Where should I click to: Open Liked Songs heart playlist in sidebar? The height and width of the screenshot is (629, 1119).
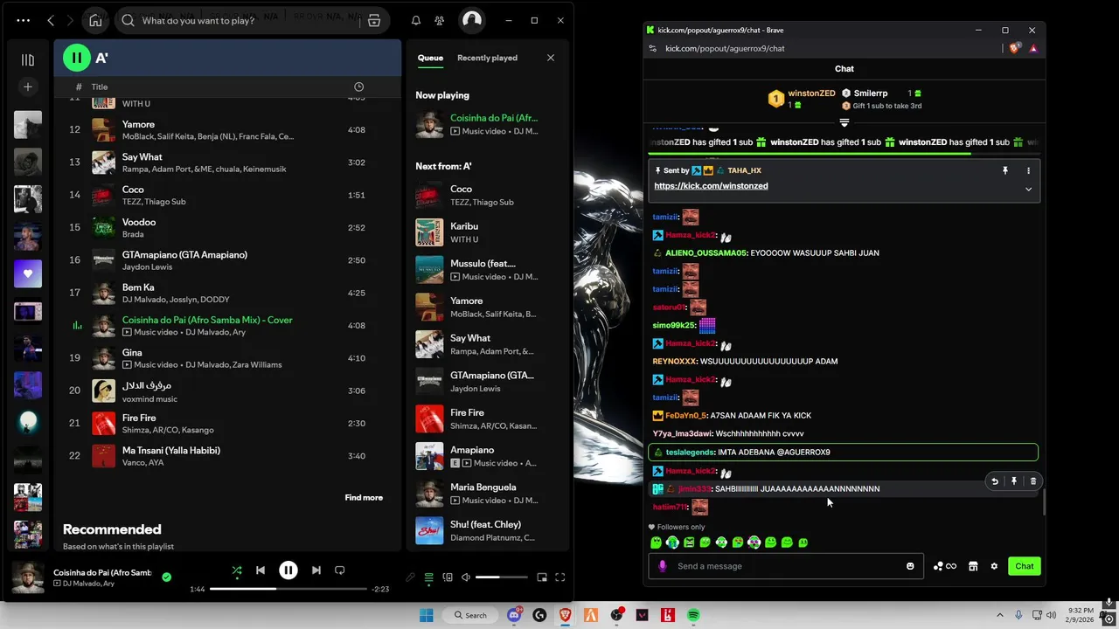(x=28, y=273)
